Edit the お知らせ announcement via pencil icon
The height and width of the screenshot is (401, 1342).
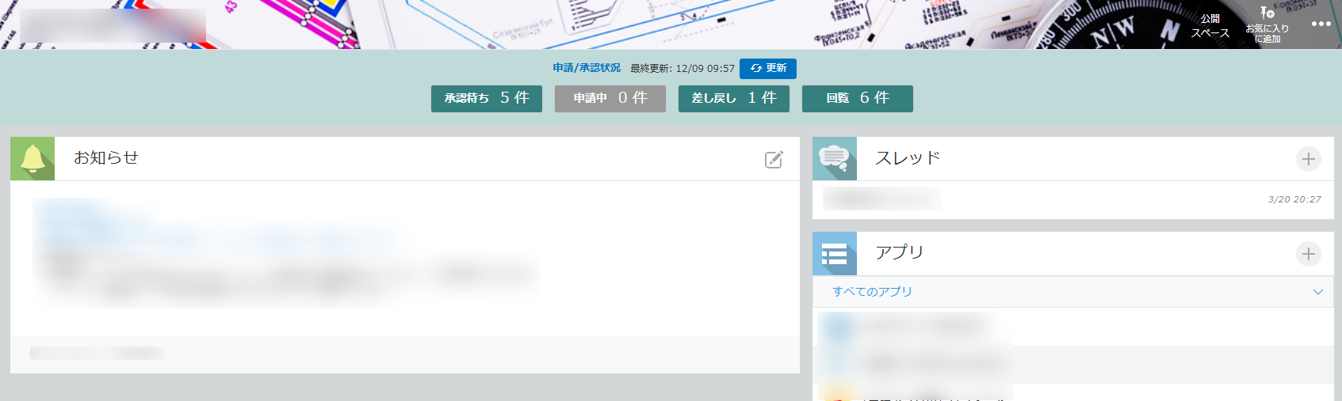coord(774,160)
